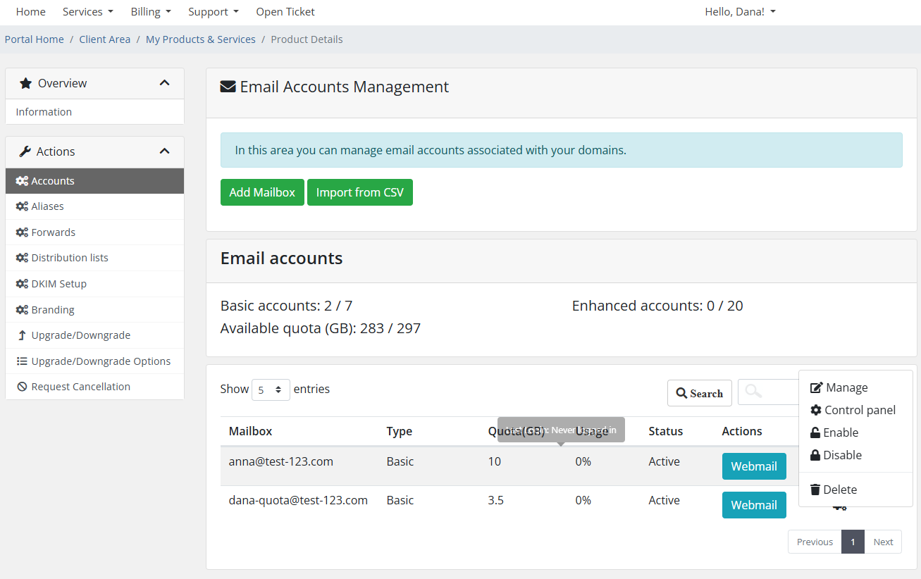Click the Import from CSV button
The image size is (921, 579).
[359, 192]
